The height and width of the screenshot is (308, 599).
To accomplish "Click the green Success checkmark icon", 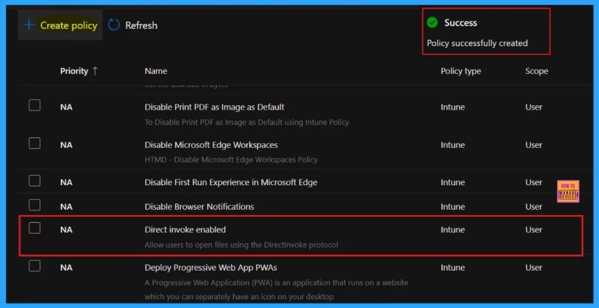I will pyautogui.click(x=432, y=23).
